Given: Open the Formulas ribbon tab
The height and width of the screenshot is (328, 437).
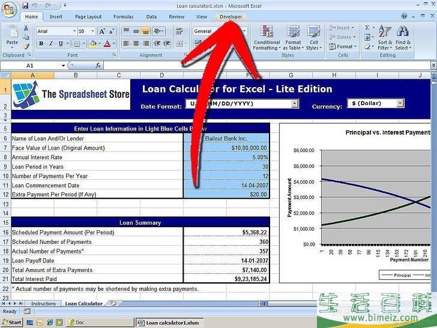Looking at the screenshot, I should click(x=124, y=17).
